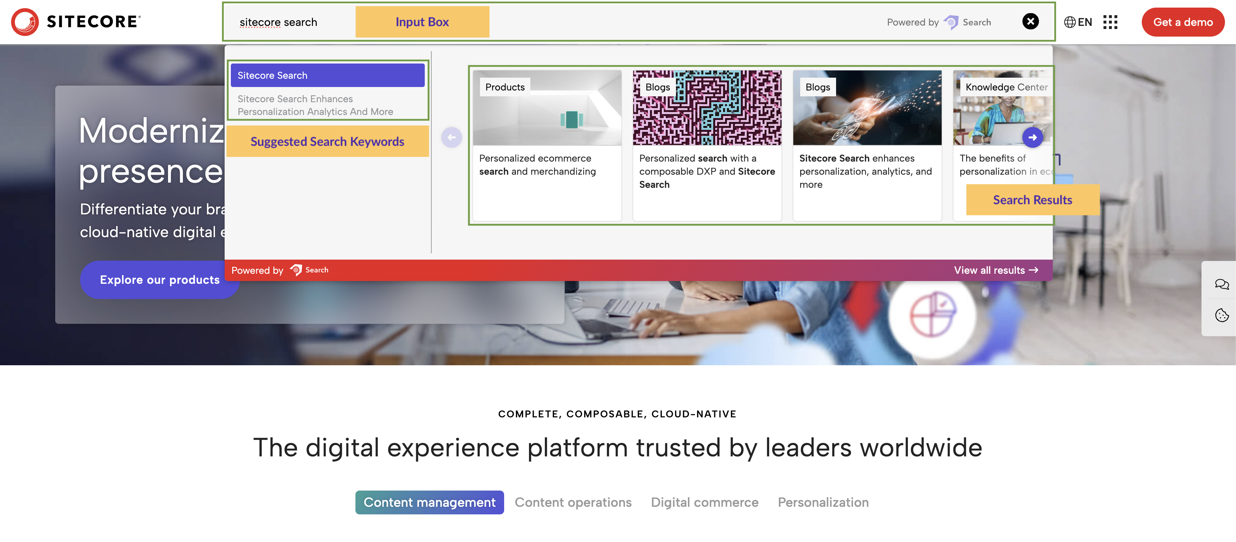Click the Search Results button
The image size is (1236, 542).
coord(1033,199)
